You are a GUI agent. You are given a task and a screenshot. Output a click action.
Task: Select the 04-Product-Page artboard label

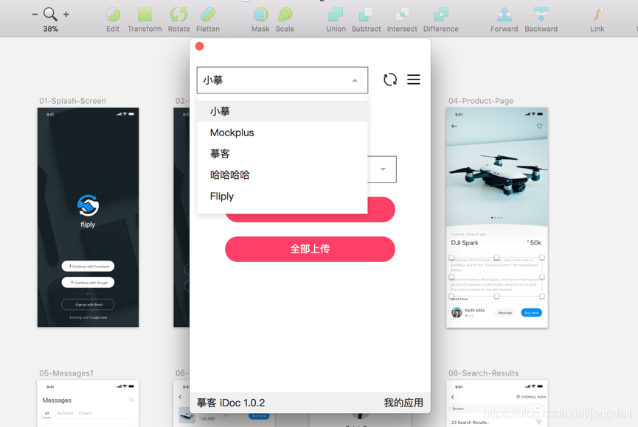pos(481,101)
